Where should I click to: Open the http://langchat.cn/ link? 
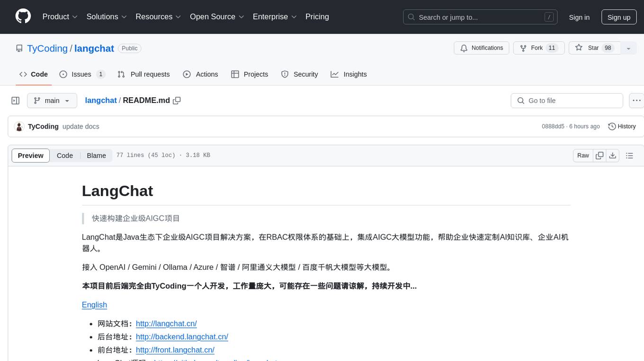point(166,324)
